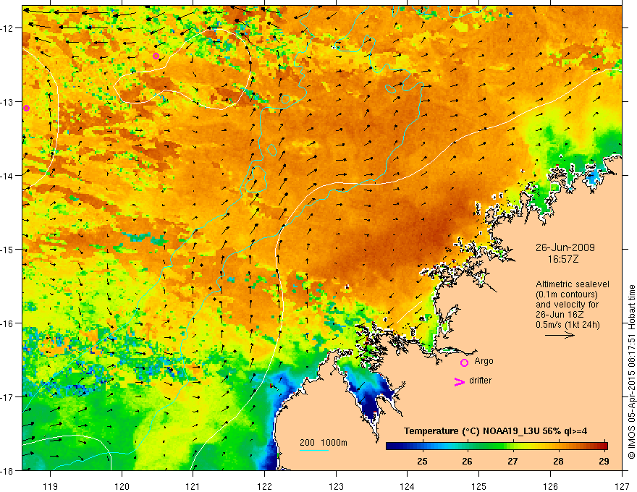Click the longitude axis label 123

click(336, 486)
